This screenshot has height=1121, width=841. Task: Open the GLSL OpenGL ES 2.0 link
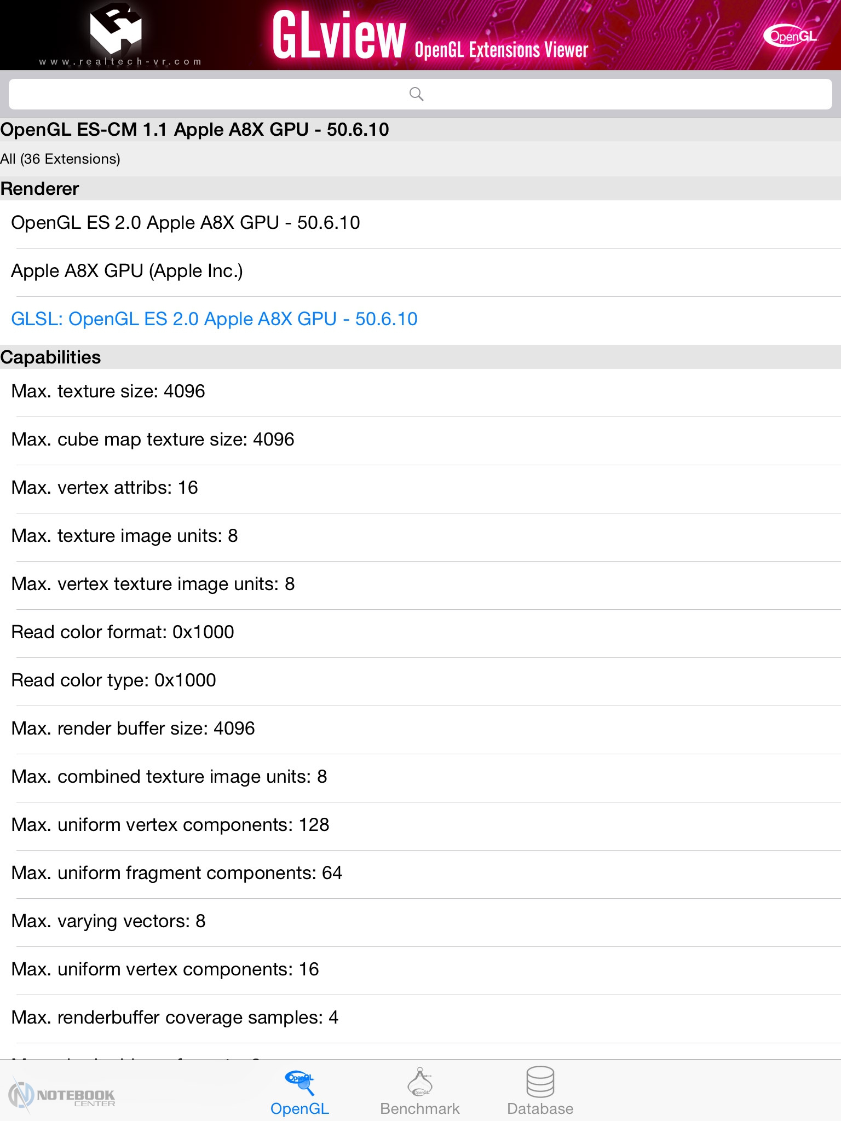214,319
